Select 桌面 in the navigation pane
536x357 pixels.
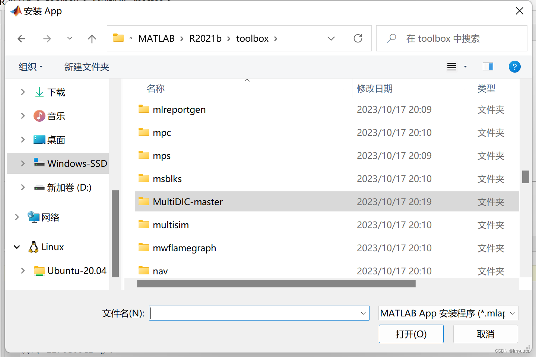coord(56,140)
